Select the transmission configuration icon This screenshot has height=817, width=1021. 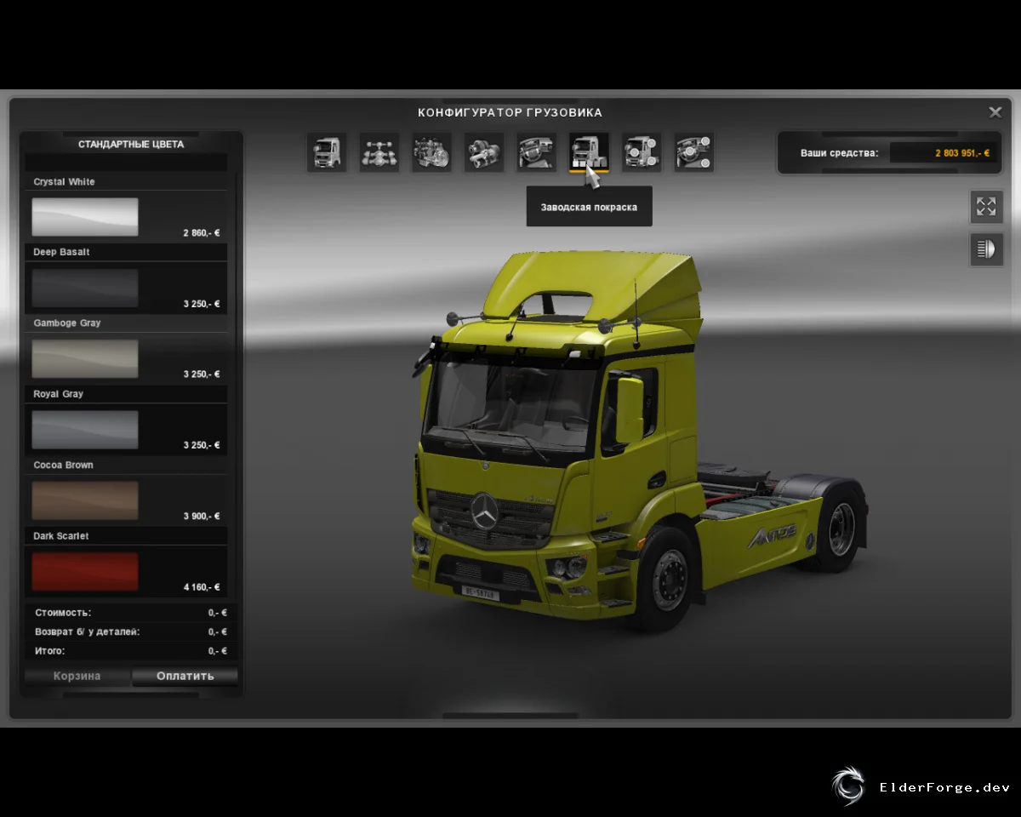pos(484,152)
